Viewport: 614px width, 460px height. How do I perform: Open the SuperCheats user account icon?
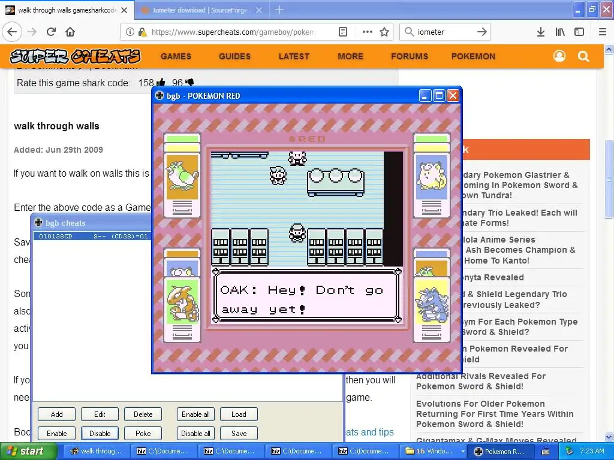click(559, 56)
